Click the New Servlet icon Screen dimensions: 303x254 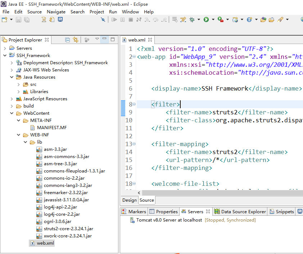tap(249, 19)
